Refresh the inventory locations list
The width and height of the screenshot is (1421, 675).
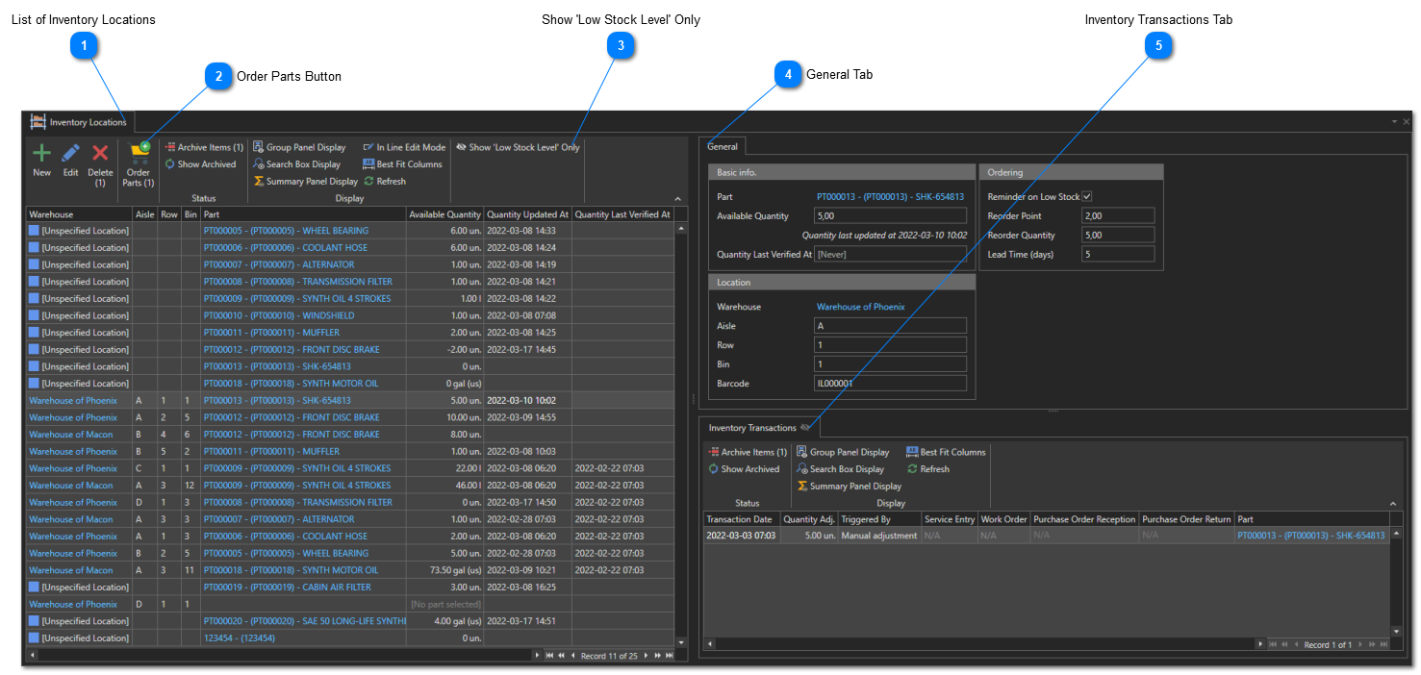385,181
